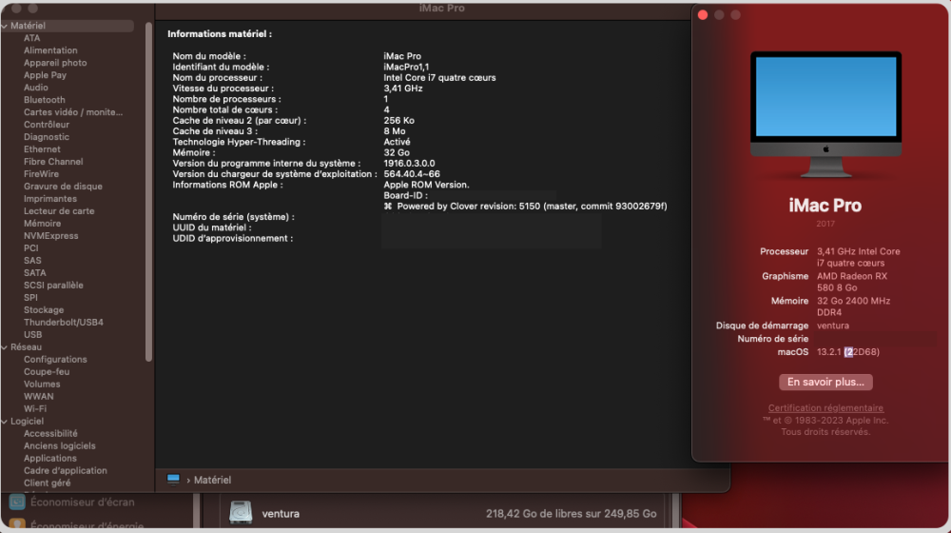Viewport: 951px width, 533px height.
Task: Click the macOS build number 22D68
Action: click(862, 352)
